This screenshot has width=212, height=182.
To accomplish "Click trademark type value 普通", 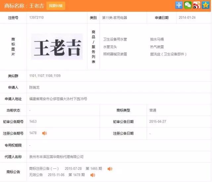I will click(x=153, y=110).
